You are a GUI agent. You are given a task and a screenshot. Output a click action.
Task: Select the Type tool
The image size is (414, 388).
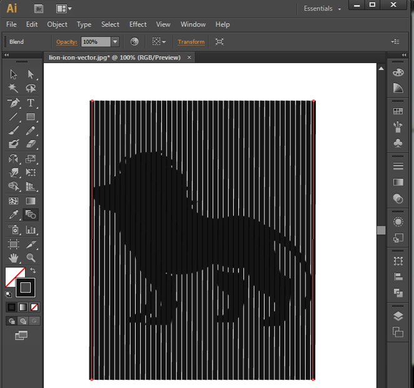pyautogui.click(x=31, y=102)
